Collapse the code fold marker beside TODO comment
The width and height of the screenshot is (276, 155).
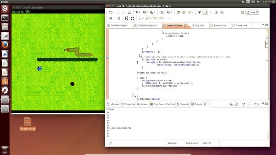[x=107, y=57]
